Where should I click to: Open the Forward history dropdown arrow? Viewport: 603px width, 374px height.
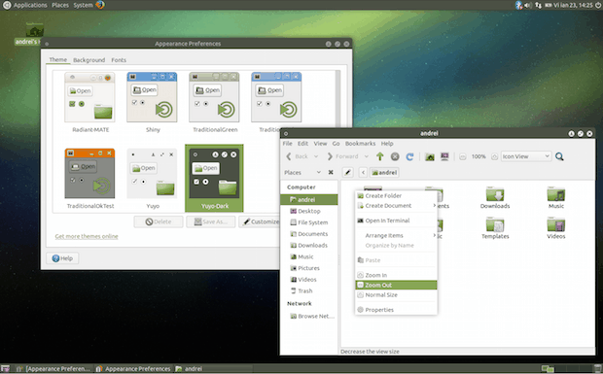click(x=366, y=156)
